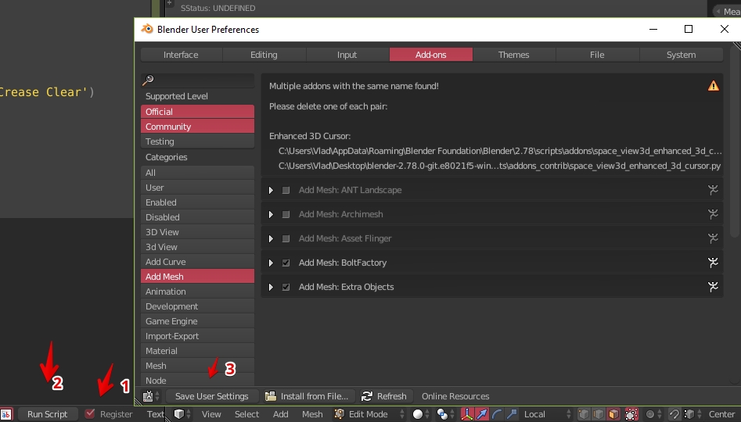
Task: Enable Add Mesh: ANT Landscape addon
Action: coord(286,190)
